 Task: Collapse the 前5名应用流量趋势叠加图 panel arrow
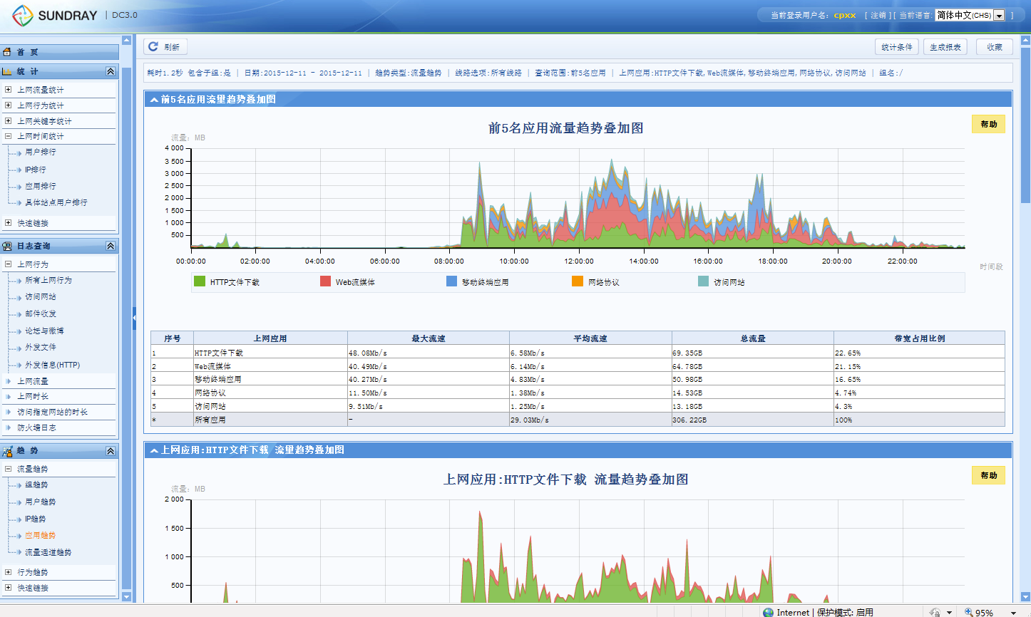153,100
